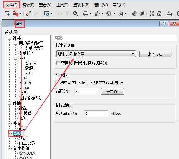Image resolution: width=179 pixels, height=159 pixels.
Task: Click the Full Screen arrows icon
Action: coord(152,13)
